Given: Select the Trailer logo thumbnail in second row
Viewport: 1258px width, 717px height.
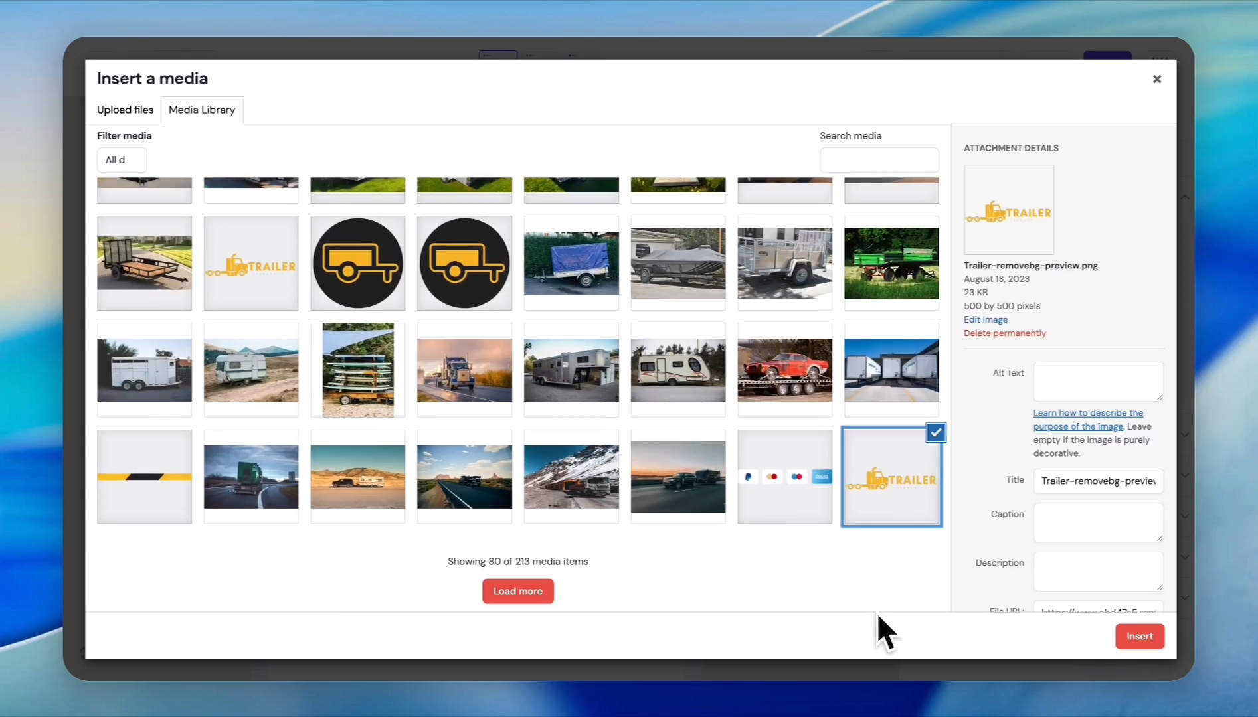Looking at the screenshot, I should point(251,263).
